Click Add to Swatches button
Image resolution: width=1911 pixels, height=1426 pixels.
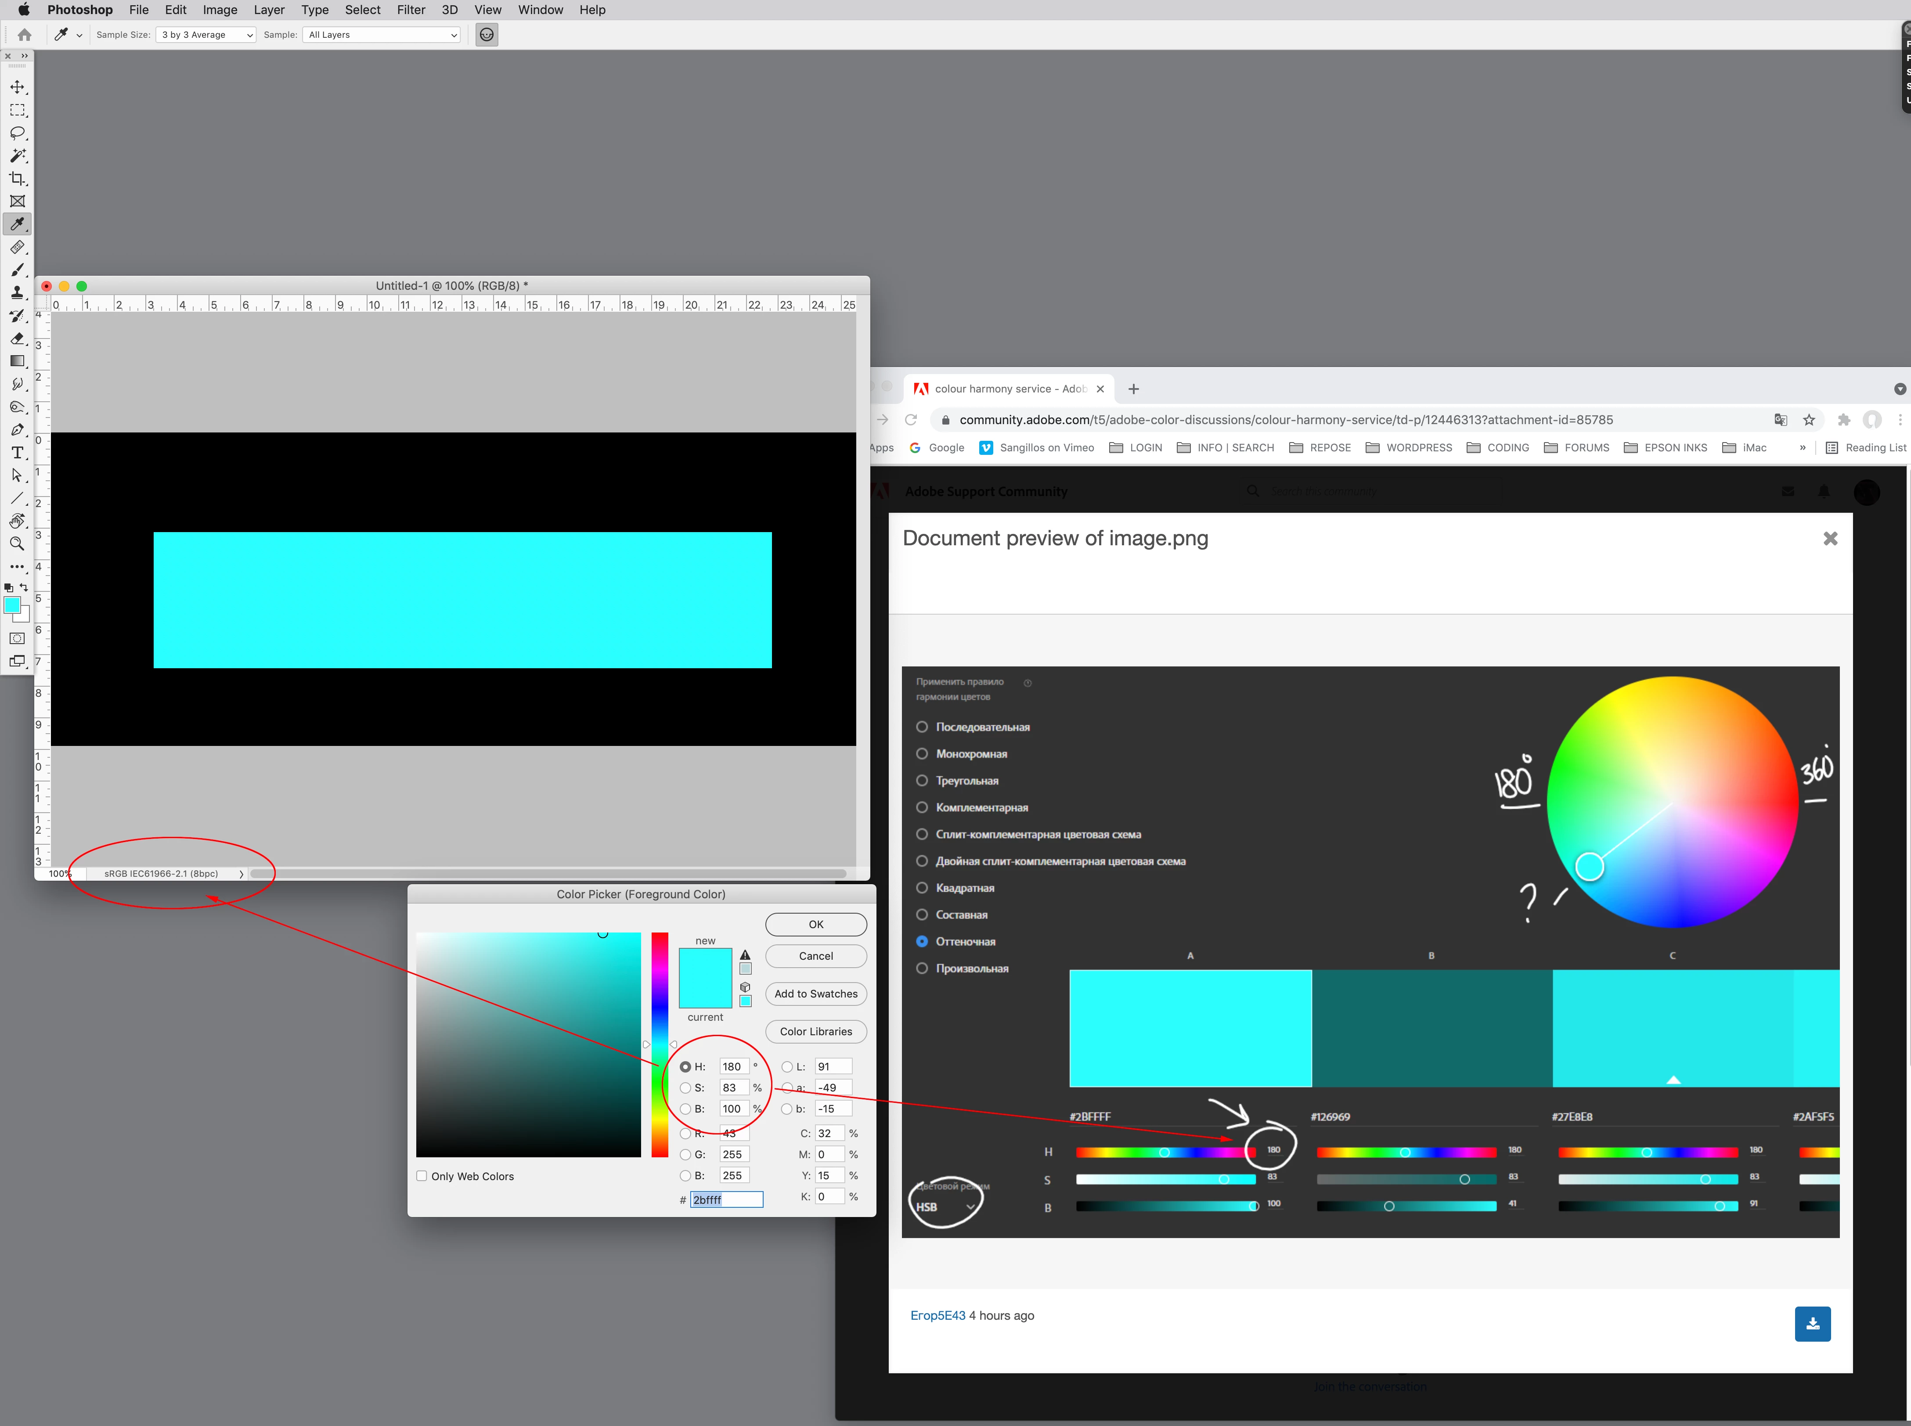[816, 994]
